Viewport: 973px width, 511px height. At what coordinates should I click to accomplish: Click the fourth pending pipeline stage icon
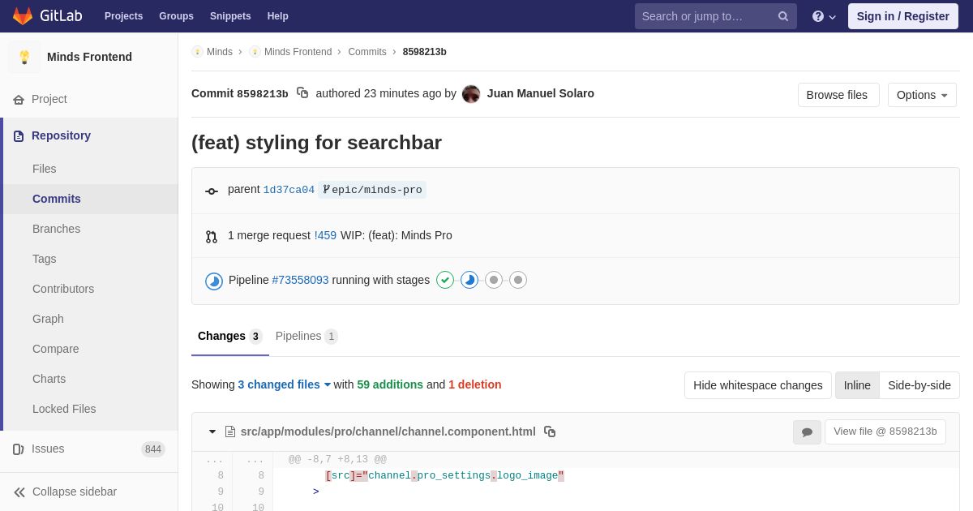(x=518, y=280)
